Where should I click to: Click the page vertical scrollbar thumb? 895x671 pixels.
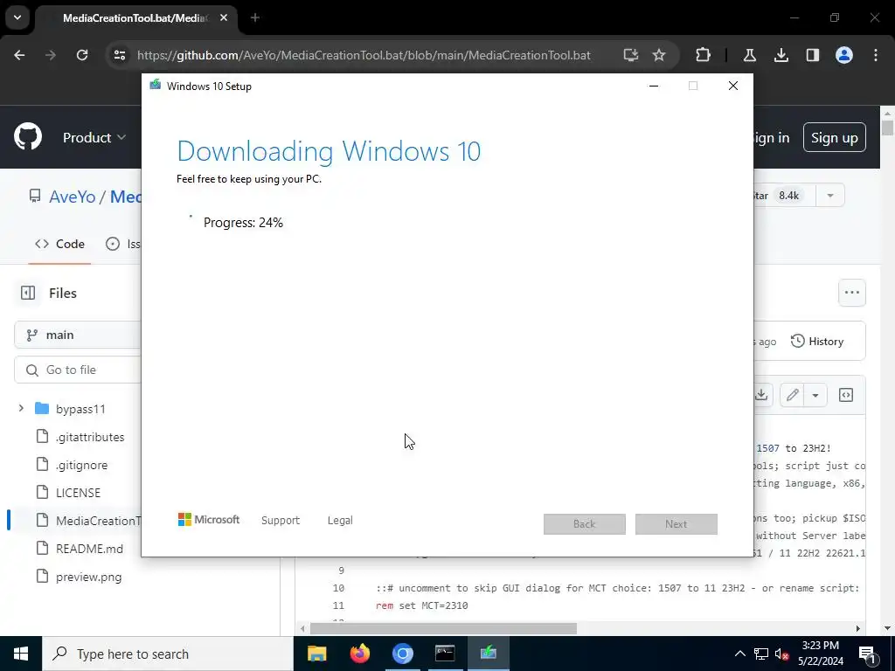point(887,128)
